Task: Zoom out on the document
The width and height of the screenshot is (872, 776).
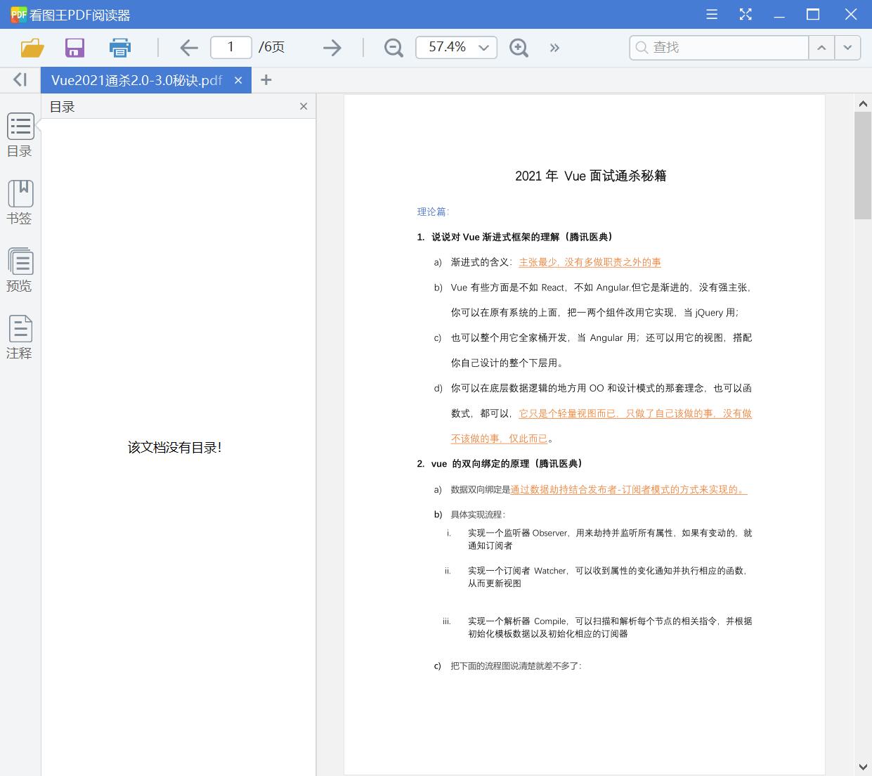Action: click(393, 48)
